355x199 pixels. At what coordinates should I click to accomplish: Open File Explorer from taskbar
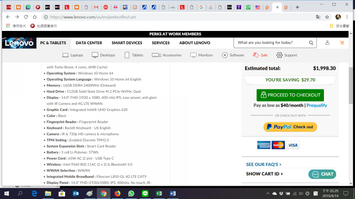pos(48,194)
